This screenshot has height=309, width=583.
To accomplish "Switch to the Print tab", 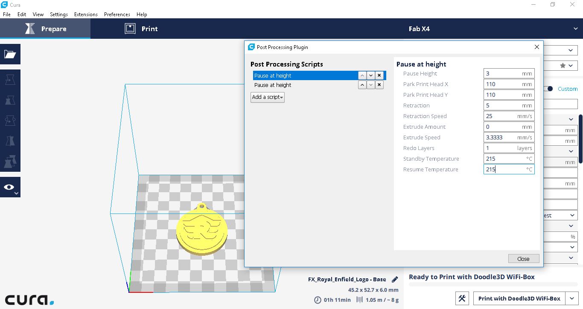I will coord(141,29).
